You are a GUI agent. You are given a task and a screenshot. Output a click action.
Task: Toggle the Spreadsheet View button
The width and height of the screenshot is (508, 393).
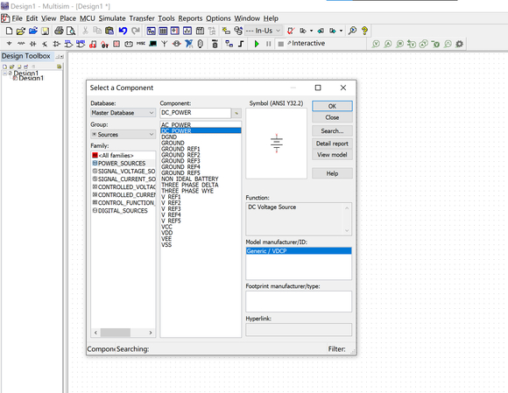[163, 31]
